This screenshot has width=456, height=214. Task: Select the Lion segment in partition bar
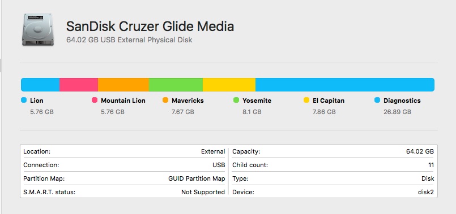pyautogui.click(x=40, y=85)
